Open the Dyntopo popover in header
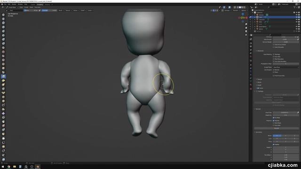The image size is (301, 169). pos(227,10)
